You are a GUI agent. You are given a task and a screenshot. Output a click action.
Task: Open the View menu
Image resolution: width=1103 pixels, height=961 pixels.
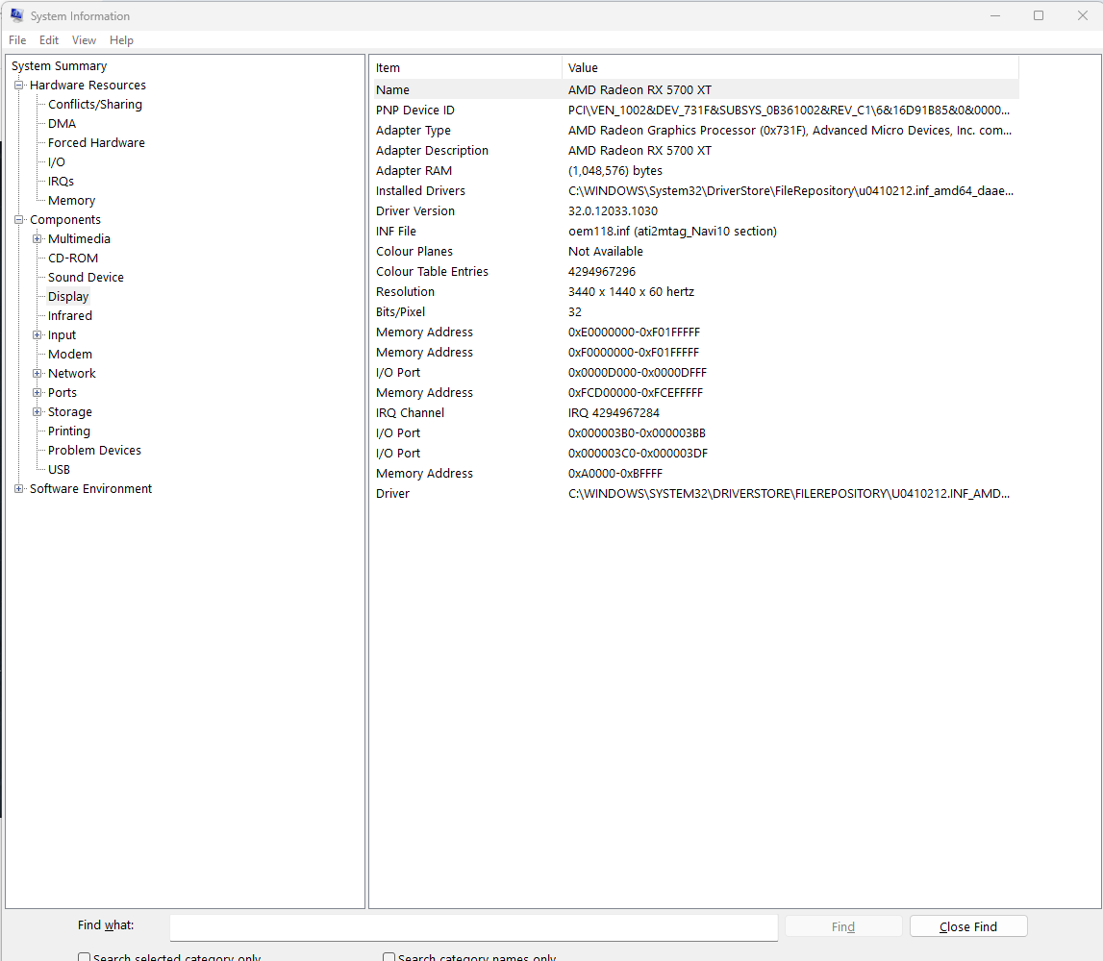coord(84,40)
